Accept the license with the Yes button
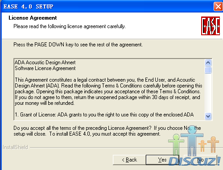 tap(162, 160)
